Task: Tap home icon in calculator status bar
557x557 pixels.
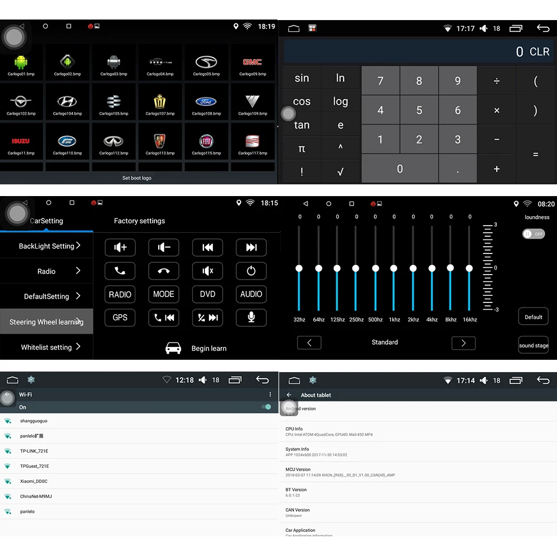Action: (294, 28)
